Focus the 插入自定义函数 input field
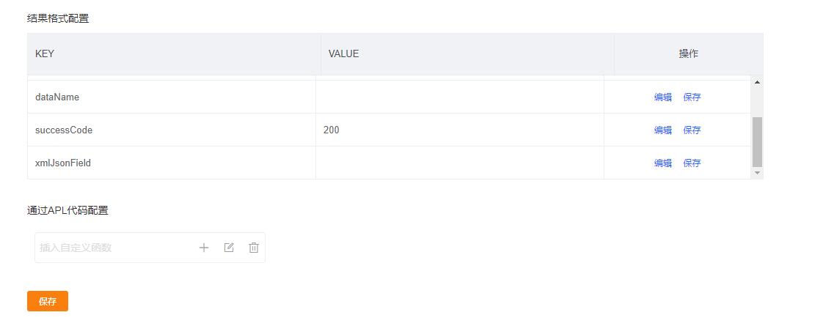The image size is (823, 326). pos(115,248)
